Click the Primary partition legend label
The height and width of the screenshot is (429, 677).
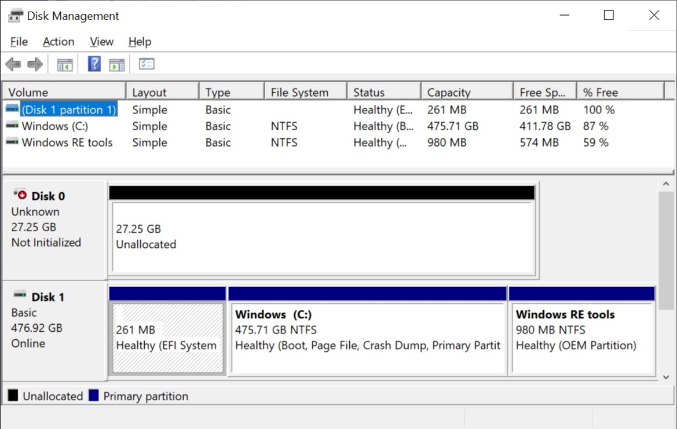(x=146, y=396)
